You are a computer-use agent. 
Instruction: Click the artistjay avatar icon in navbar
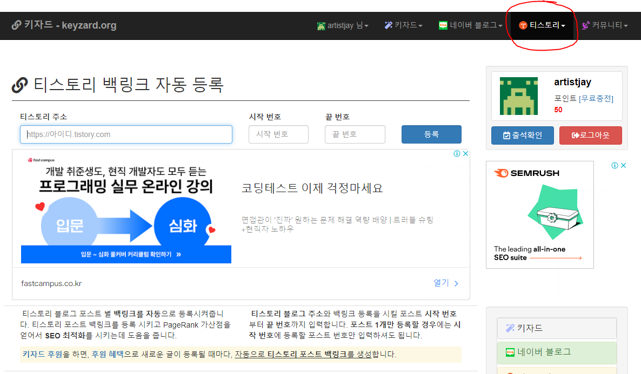pyautogui.click(x=321, y=26)
